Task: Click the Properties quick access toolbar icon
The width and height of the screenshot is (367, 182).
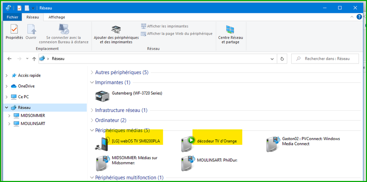Action: [19, 8]
